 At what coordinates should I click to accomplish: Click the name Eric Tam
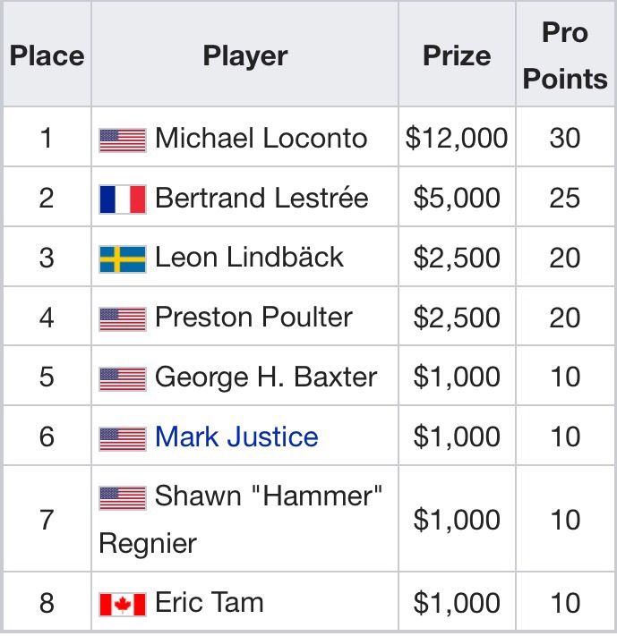210,602
